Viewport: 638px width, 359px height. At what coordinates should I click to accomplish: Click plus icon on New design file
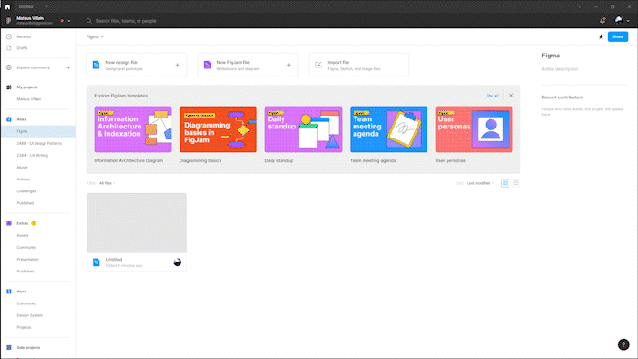tap(177, 65)
